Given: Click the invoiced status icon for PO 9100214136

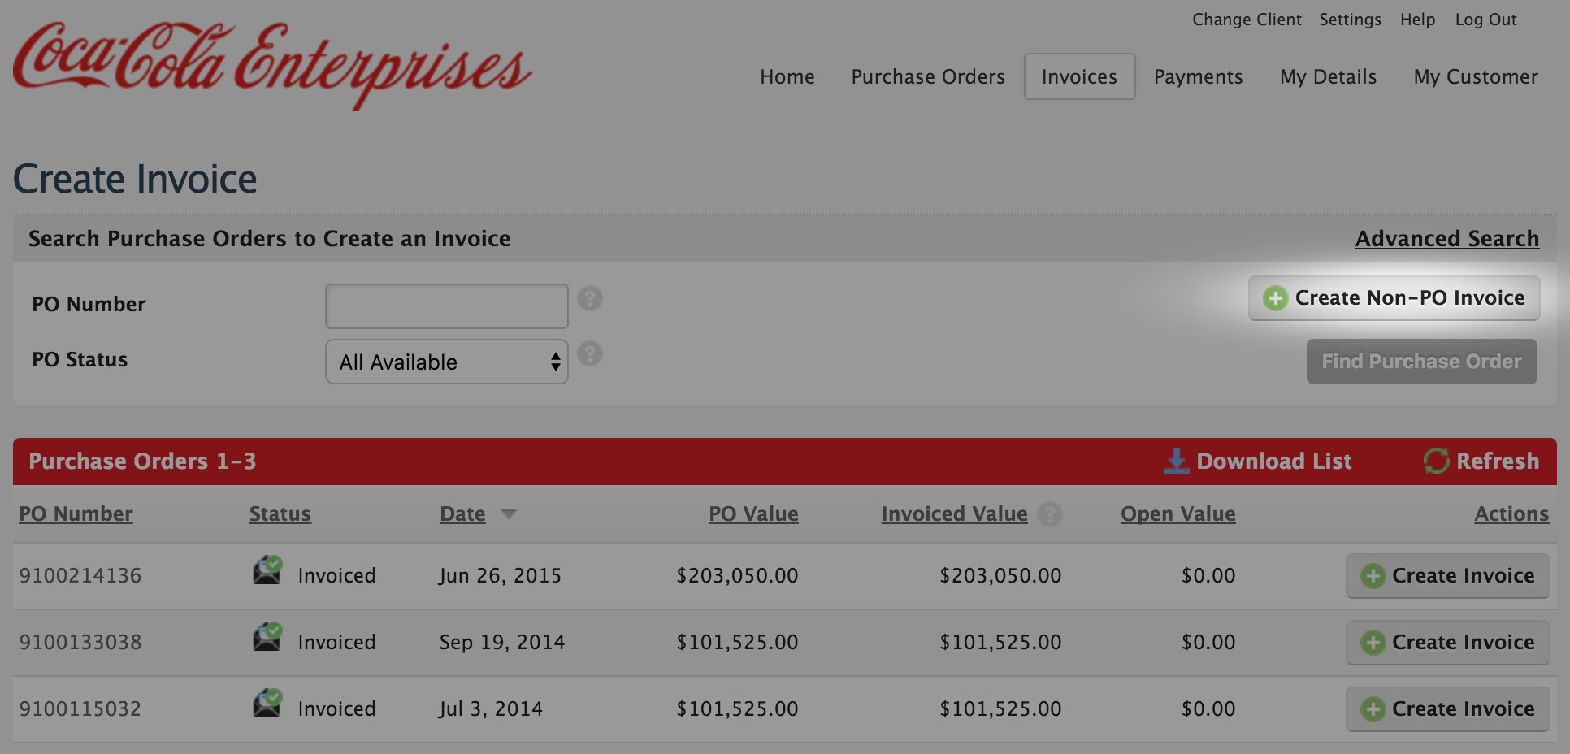Looking at the screenshot, I should tap(267, 570).
